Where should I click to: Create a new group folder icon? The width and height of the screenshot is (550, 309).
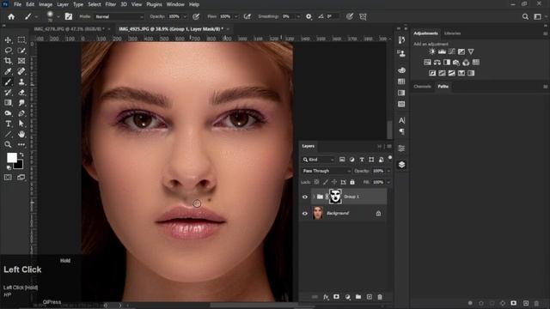click(358, 297)
